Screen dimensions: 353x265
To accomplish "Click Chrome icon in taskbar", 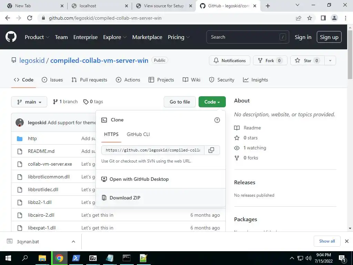I will click(x=59, y=258).
